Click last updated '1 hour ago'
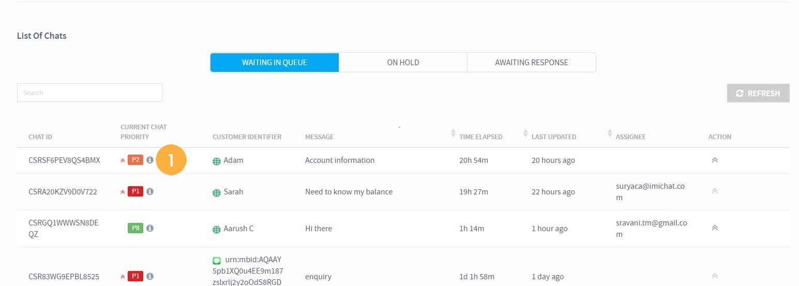 [549, 229]
